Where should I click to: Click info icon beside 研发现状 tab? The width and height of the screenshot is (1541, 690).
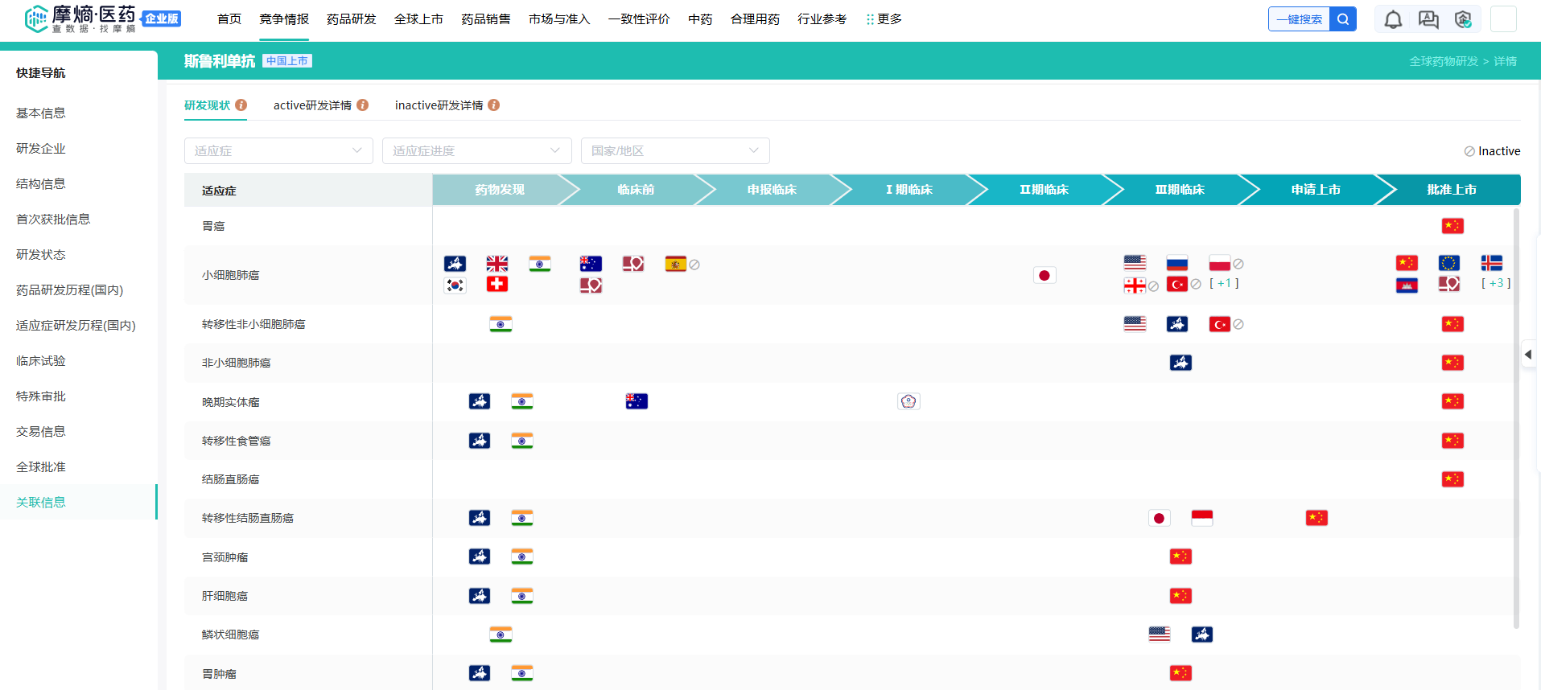click(x=241, y=105)
